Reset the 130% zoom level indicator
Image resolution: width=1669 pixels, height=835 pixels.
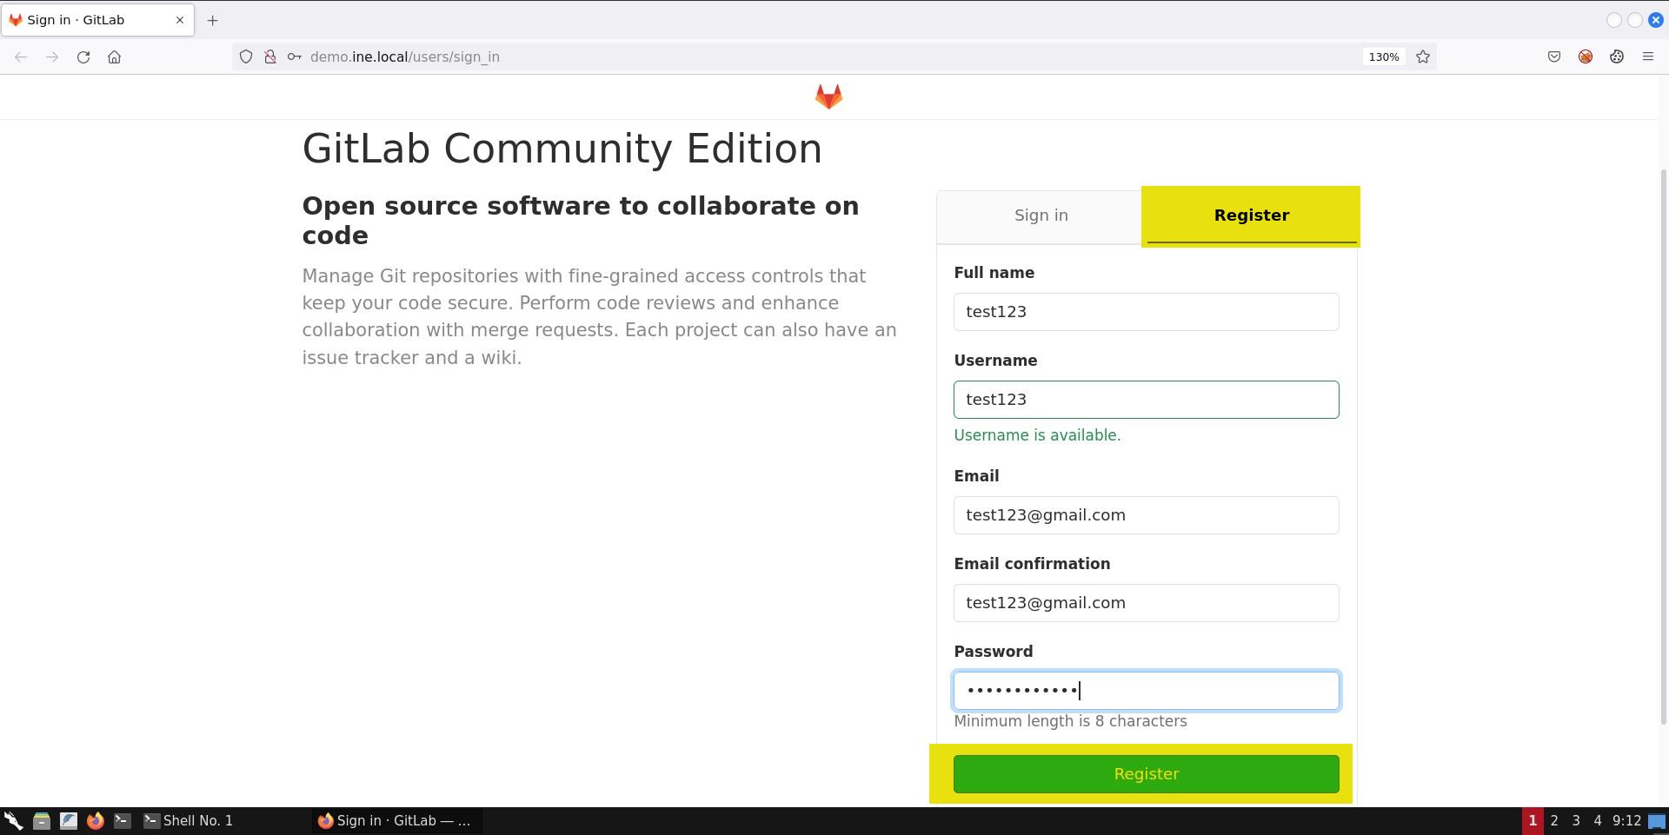1384,56
